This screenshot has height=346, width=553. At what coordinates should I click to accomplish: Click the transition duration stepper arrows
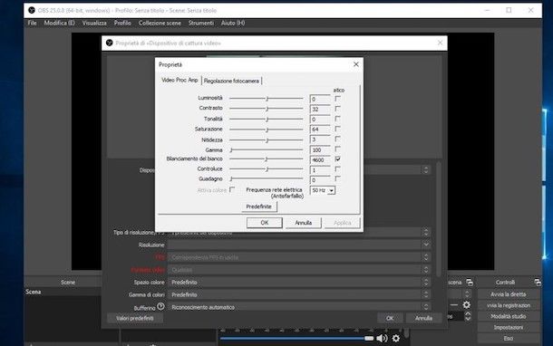tap(468, 316)
